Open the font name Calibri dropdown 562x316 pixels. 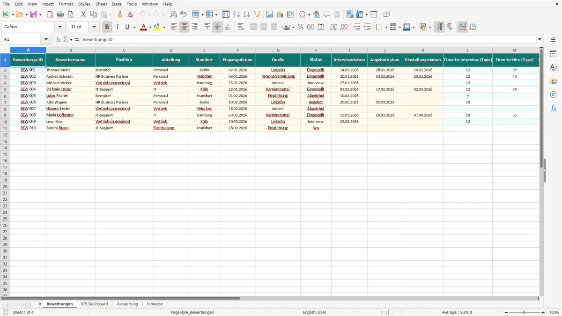point(60,27)
